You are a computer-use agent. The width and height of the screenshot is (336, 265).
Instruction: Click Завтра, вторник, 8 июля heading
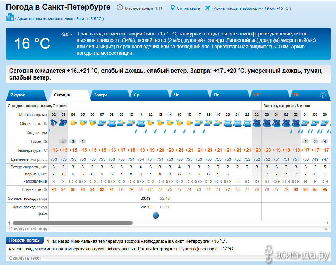[x=287, y=106]
